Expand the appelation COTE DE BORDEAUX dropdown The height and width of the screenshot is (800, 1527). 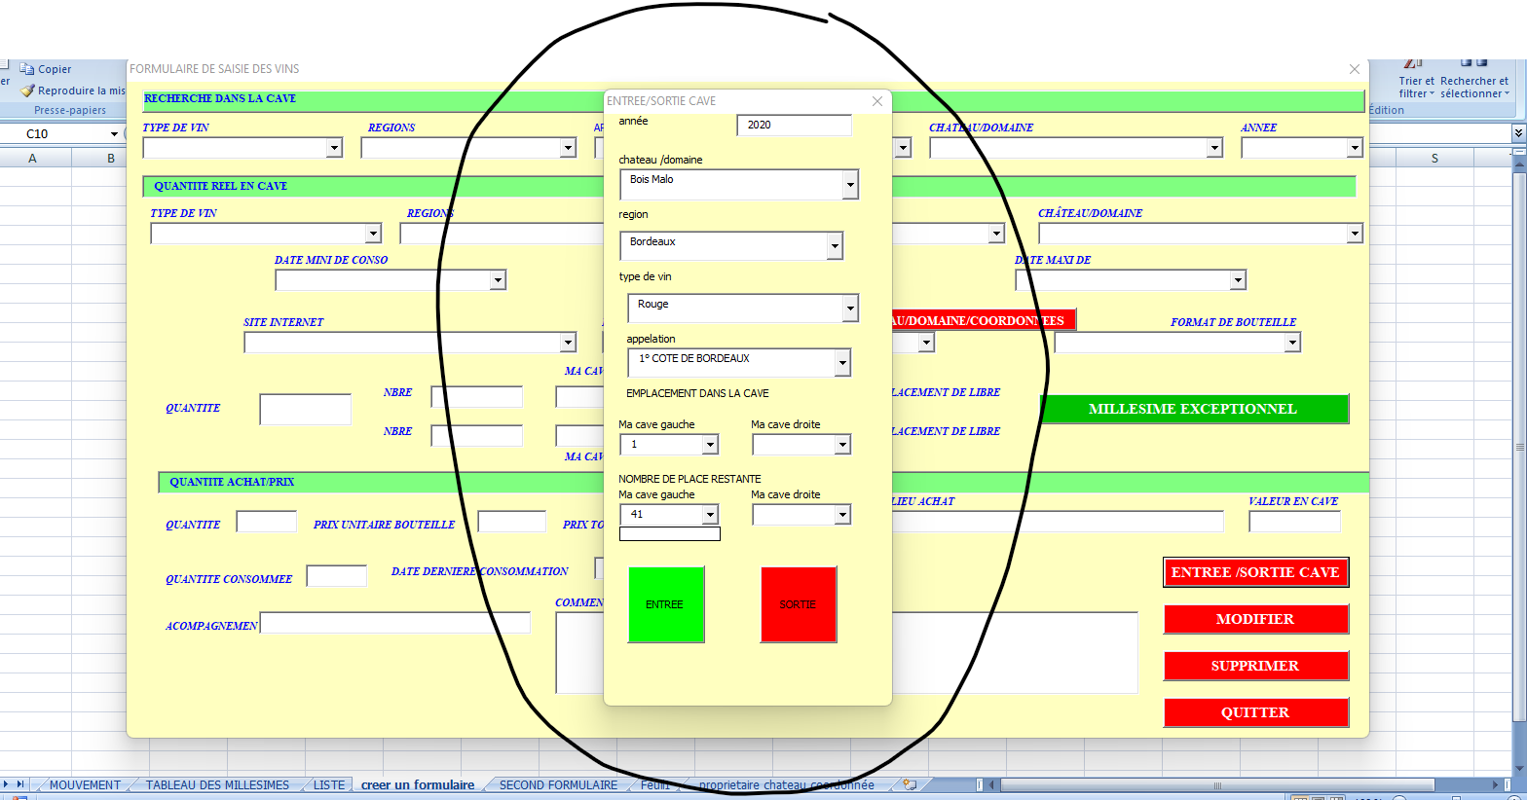pos(842,364)
